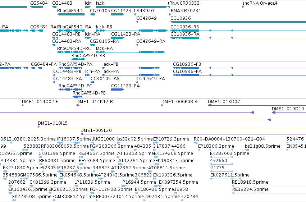306x202 pixels.
Task: Open the CG14483-RB transcript label
Action: pos(67,34)
